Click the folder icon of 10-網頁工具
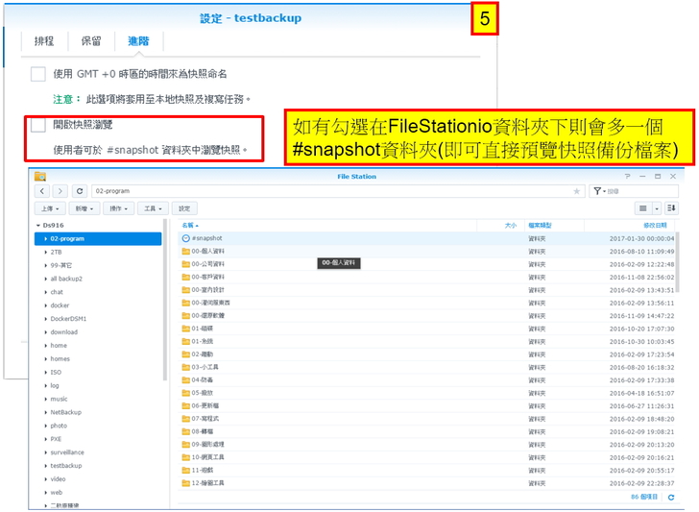699x512 pixels. point(186,457)
